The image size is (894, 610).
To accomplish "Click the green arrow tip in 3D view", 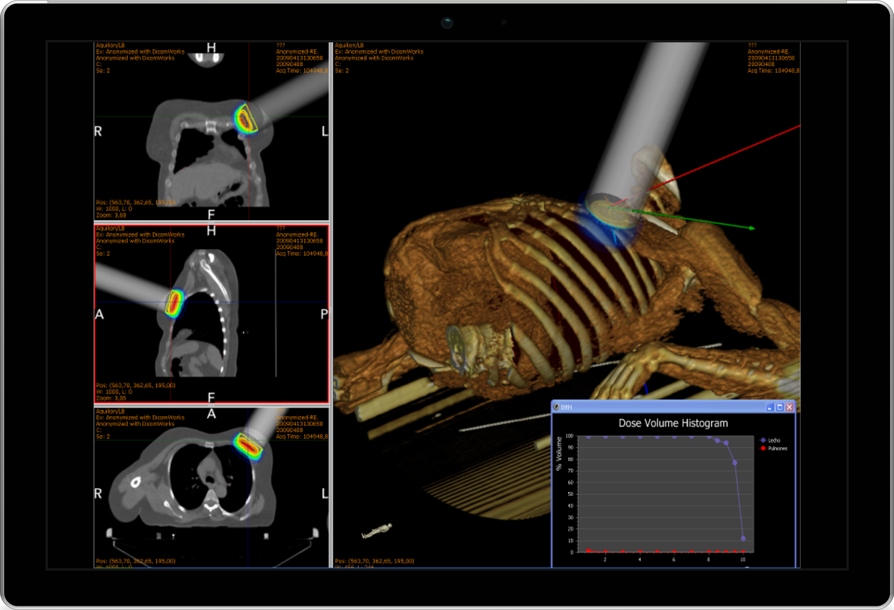I will (x=752, y=228).
